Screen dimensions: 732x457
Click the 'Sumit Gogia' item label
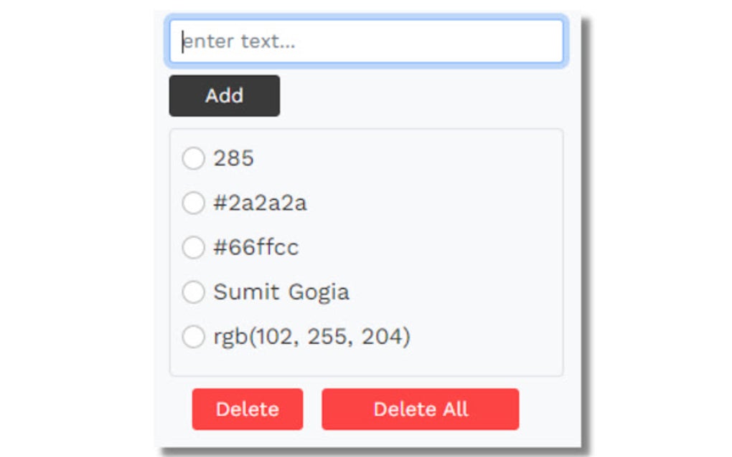[281, 292]
